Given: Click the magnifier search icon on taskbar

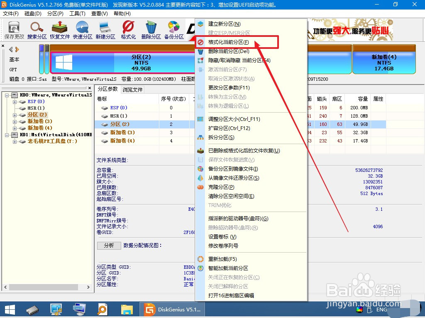Looking at the screenshot, I should (x=103, y=310).
